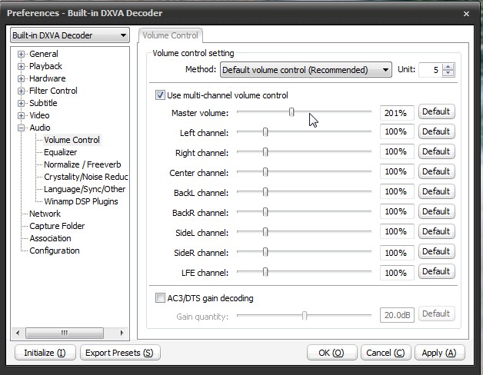This screenshot has height=375, width=483.
Task: Expand the General tree node
Action: point(21,55)
